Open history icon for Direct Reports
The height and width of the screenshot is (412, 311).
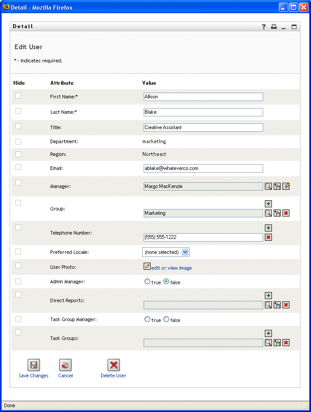coord(277,305)
